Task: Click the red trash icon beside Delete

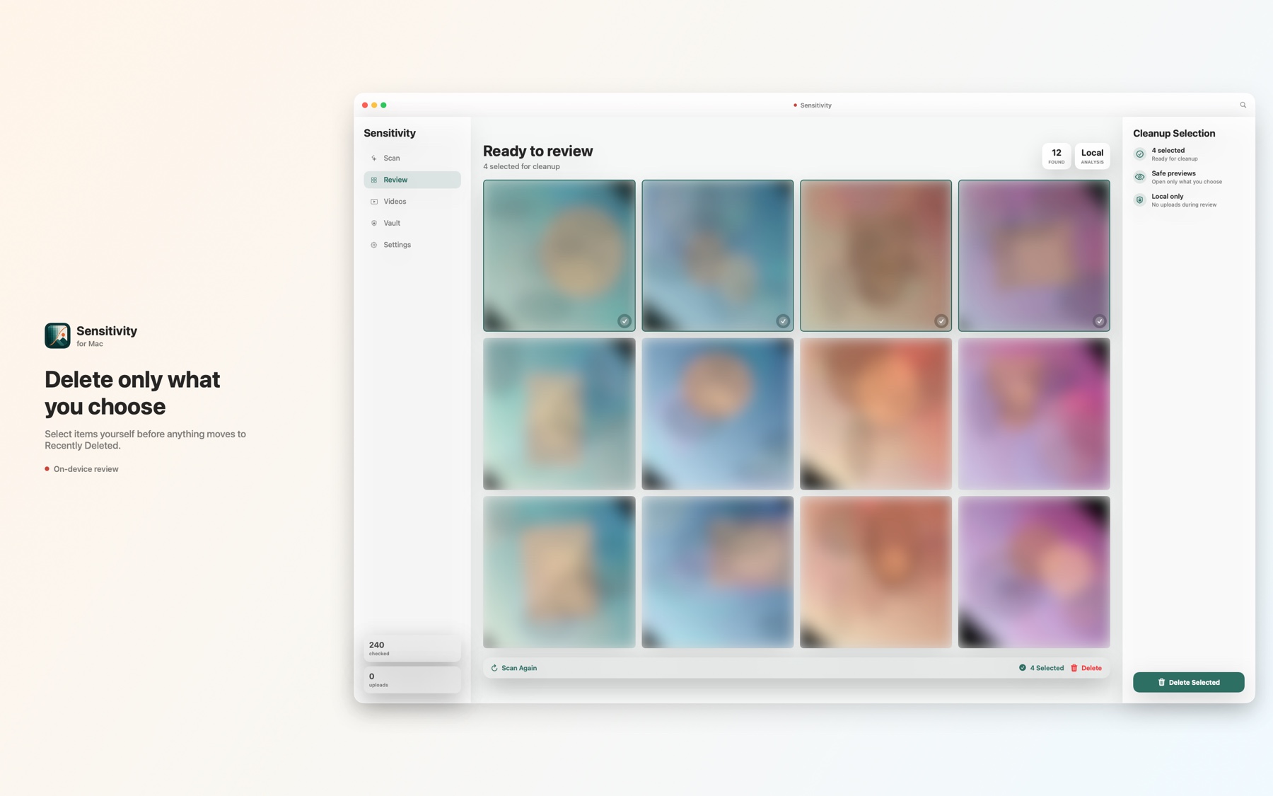Action: pyautogui.click(x=1074, y=668)
